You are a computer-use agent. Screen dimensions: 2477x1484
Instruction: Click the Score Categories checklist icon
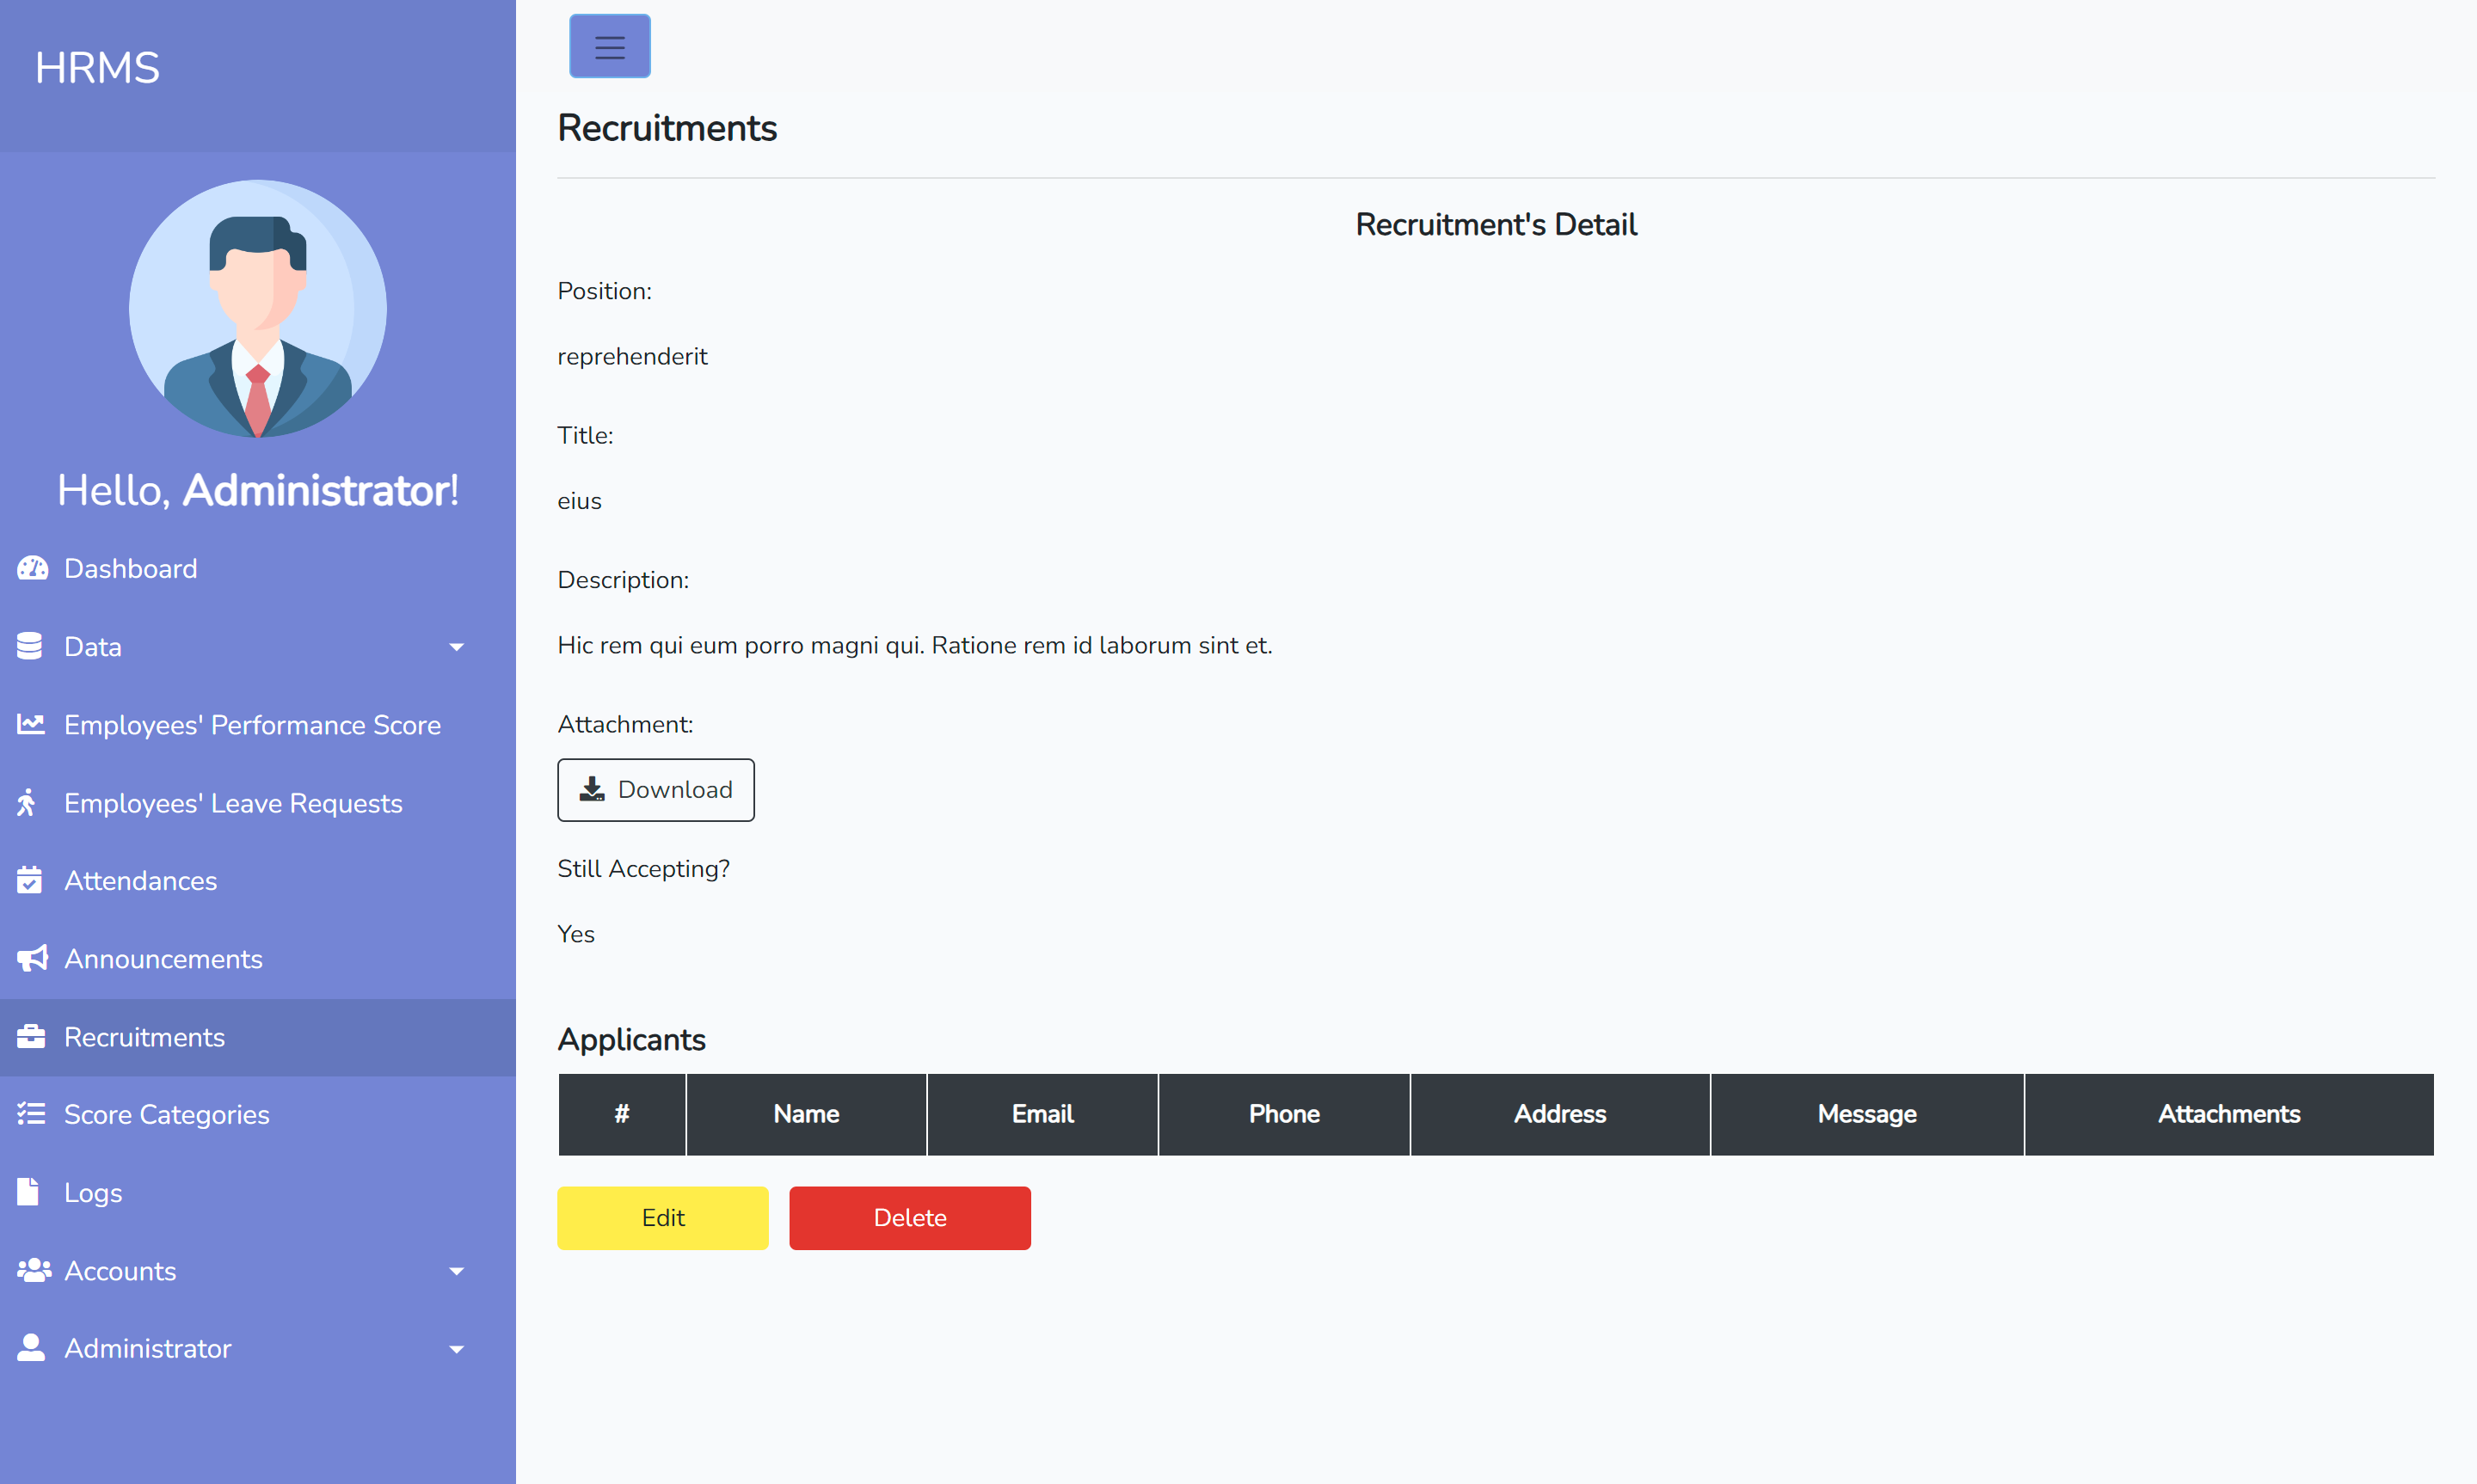(x=31, y=1113)
